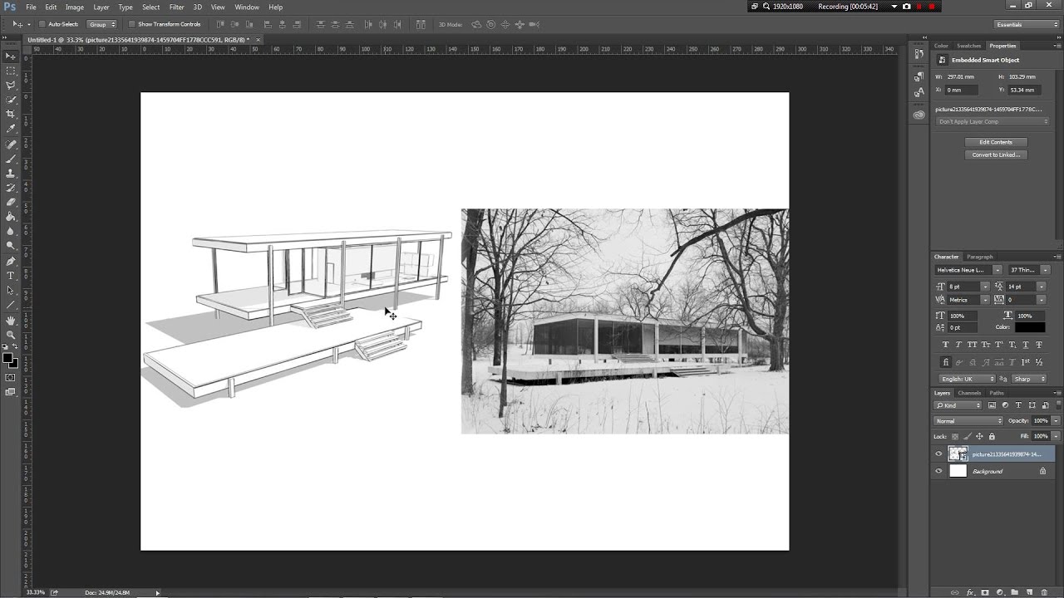Select the Clone Stamp tool

point(11,174)
